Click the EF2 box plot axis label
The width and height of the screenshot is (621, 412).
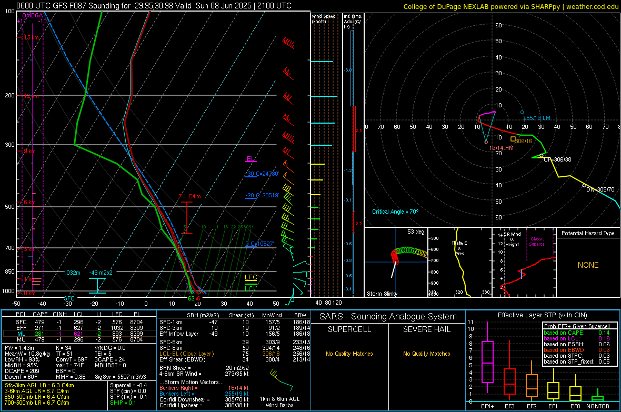click(x=532, y=406)
